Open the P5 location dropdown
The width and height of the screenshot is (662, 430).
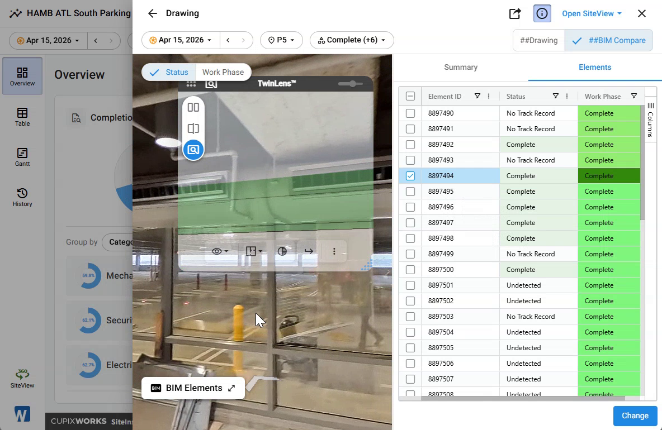click(281, 40)
